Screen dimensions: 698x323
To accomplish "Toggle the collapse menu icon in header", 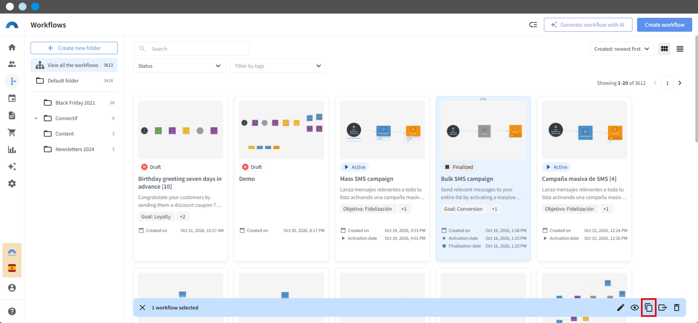I will [x=533, y=25].
